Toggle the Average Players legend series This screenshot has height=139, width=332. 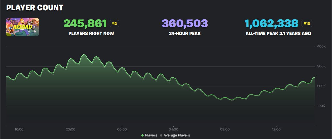click(x=175, y=135)
